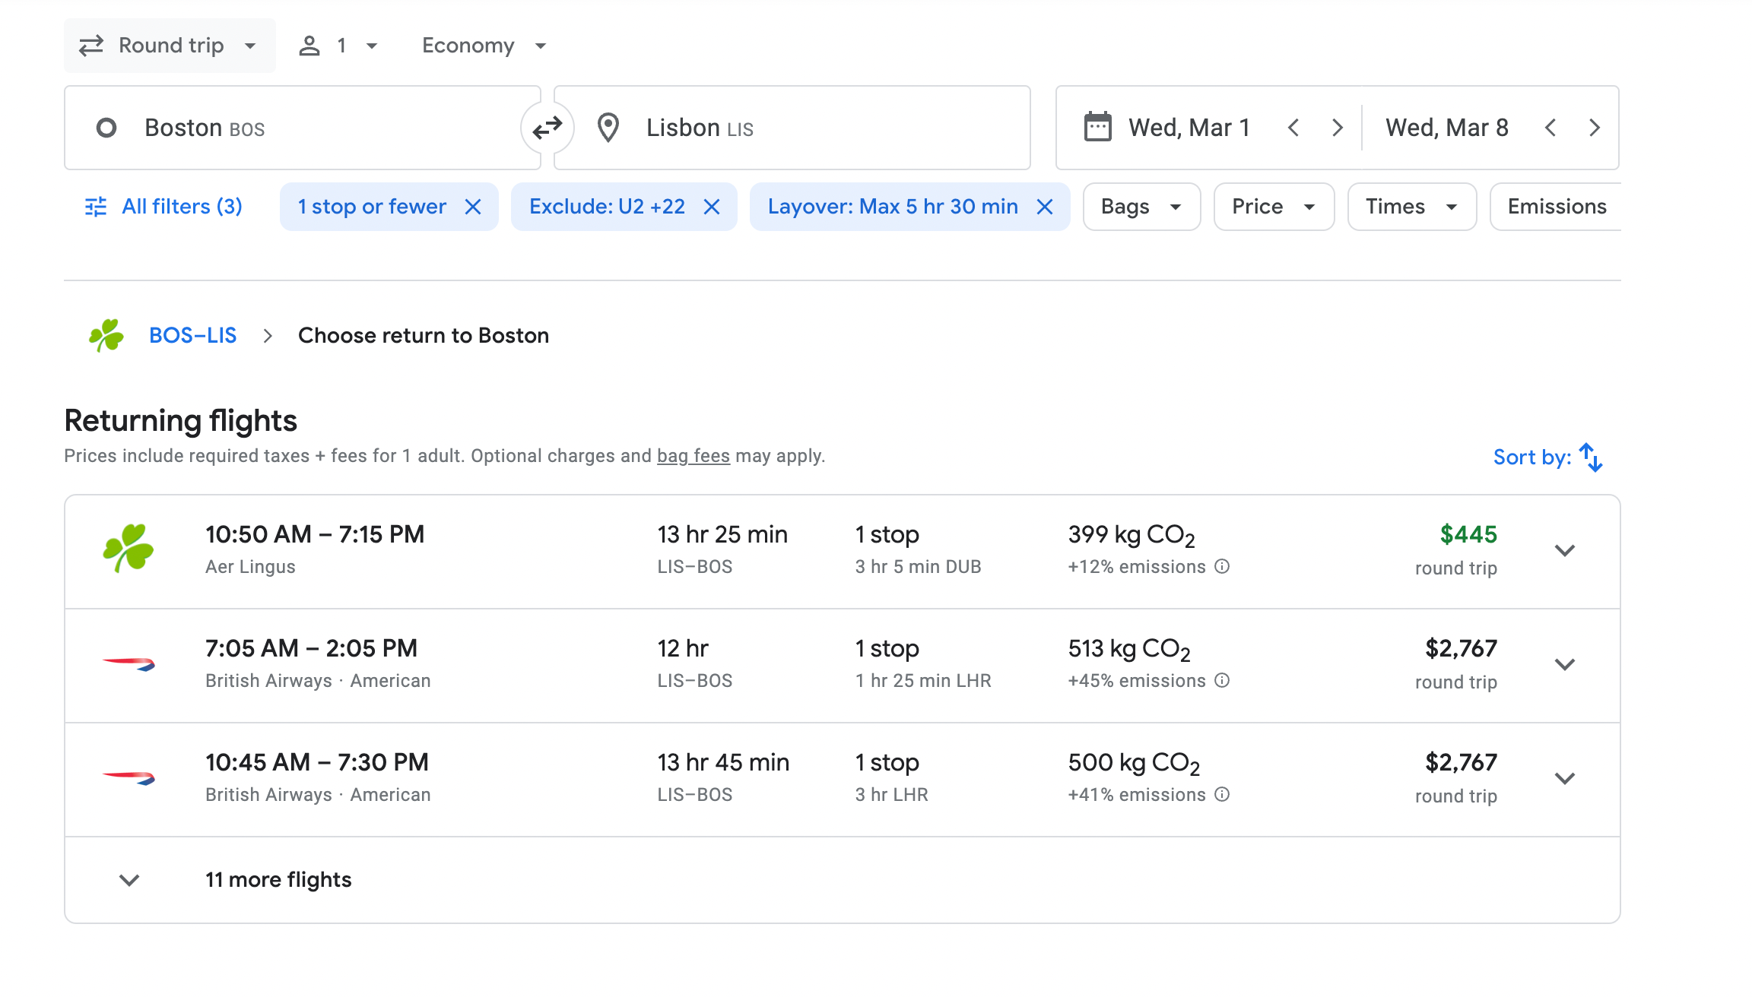Open the Economy cabin class dropdown
This screenshot has height=997, width=1752.
[484, 46]
